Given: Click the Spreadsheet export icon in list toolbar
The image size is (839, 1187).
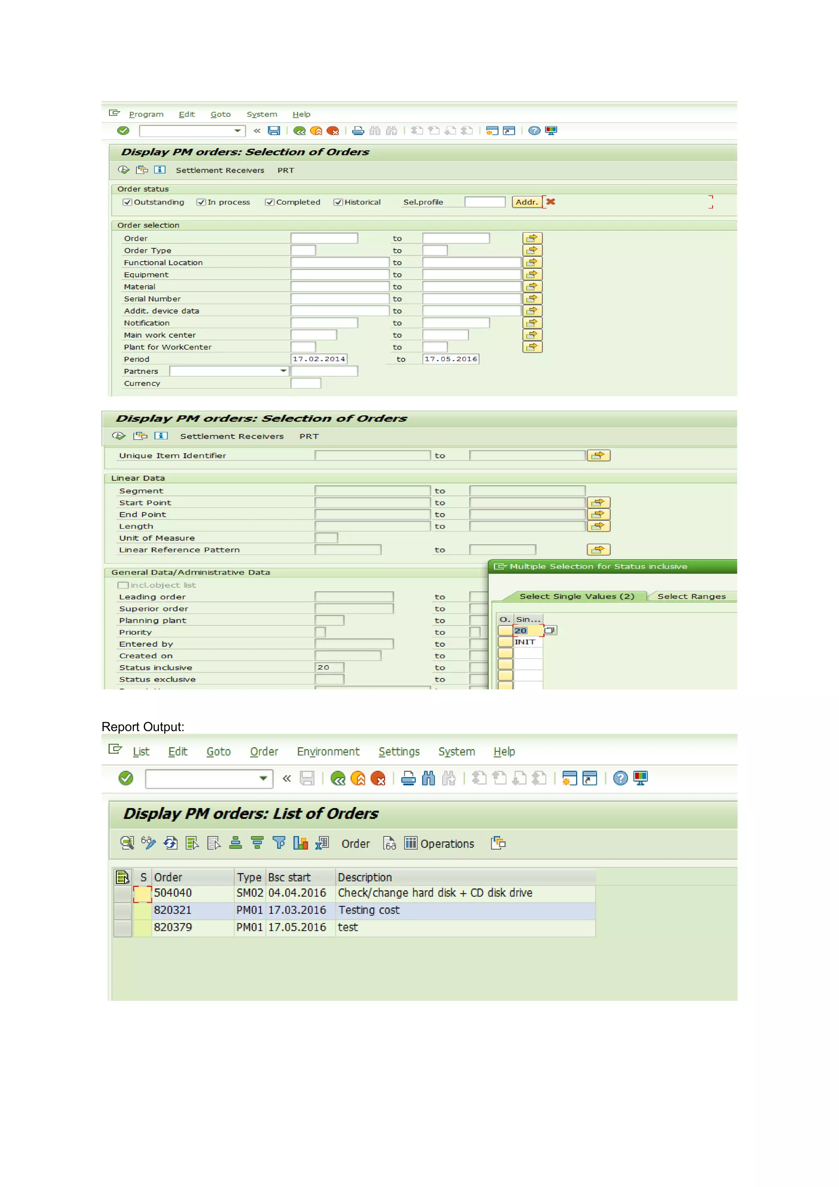Looking at the screenshot, I should click(322, 843).
